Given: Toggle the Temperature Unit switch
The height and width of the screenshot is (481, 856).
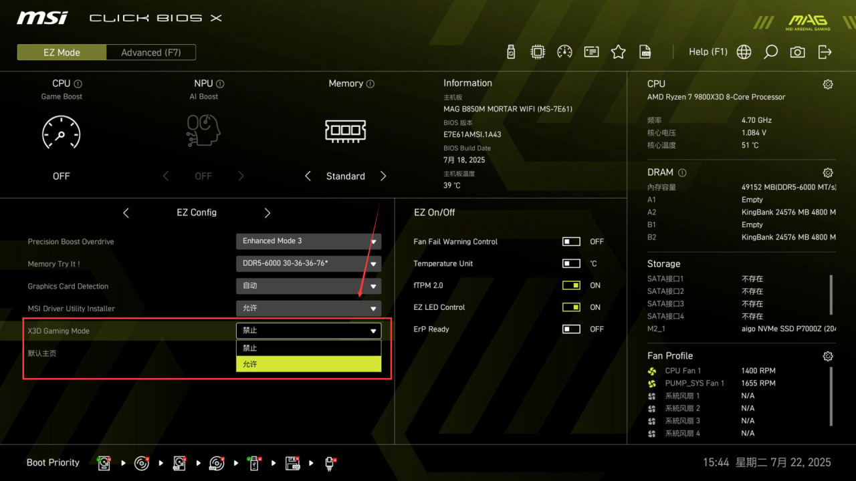Looking at the screenshot, I should 571,263.
